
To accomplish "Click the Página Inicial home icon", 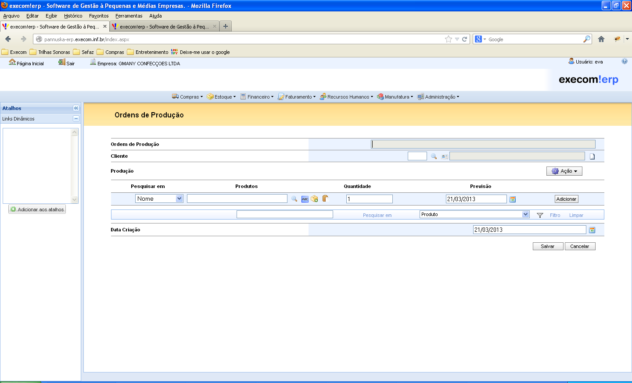I will tap(12, 62).
